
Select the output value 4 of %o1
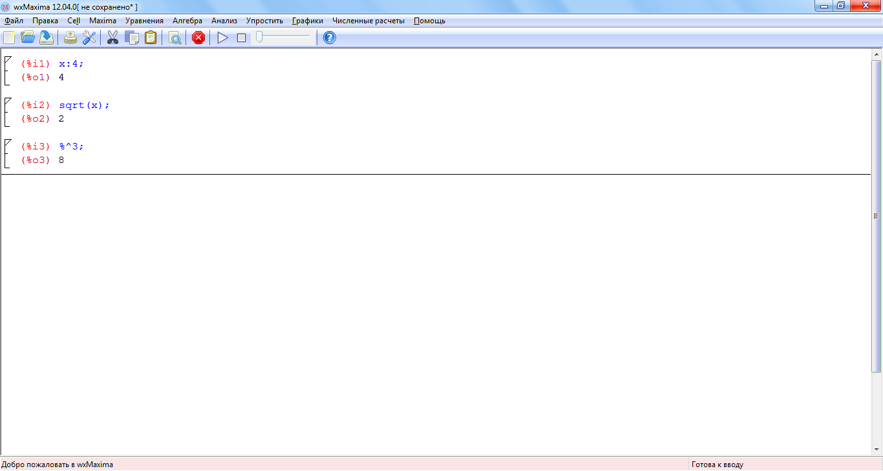click(x=61, y=77)
